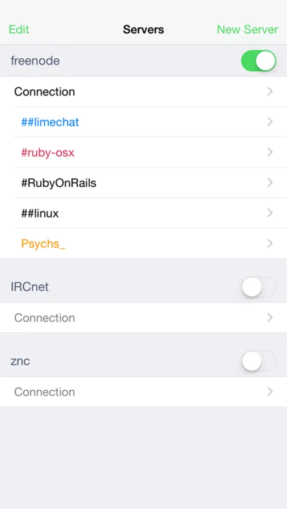Open freenode Connection settings row
This screenshot has width=287, height=509.
point(143,92)
